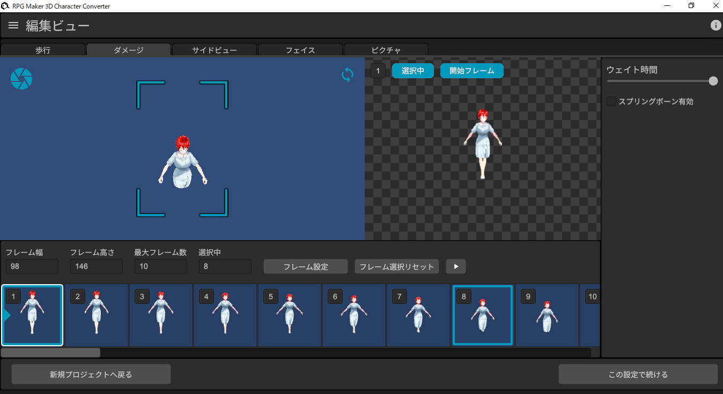Click the RPG Maker app icon in the titlebar
This screenshot has height=394, width=723.
5,5
